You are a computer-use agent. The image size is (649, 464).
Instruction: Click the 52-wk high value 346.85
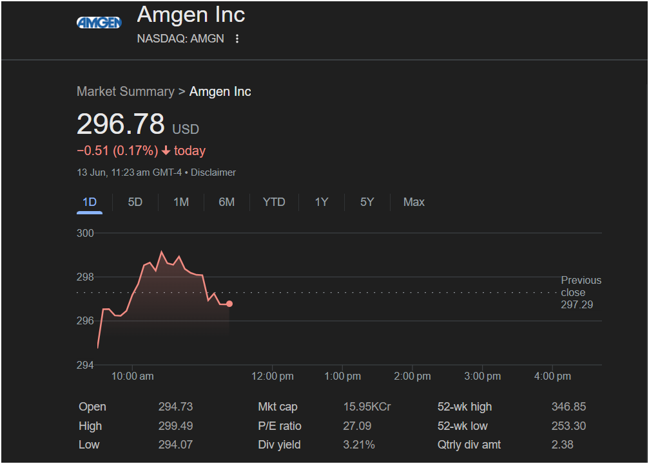568,407
